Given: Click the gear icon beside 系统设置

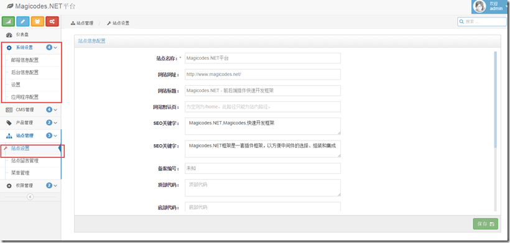Looking at the screenshot, I should click(x=9, y=48).
